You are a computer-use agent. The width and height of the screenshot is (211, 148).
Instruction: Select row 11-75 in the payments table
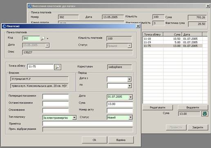tap(173, 46)
